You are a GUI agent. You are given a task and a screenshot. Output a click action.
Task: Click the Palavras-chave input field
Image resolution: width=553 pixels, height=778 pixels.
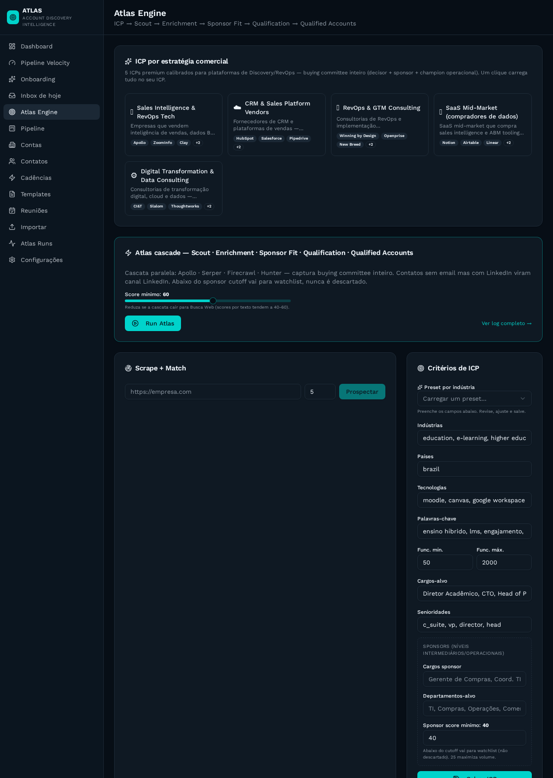pos(474,531)
